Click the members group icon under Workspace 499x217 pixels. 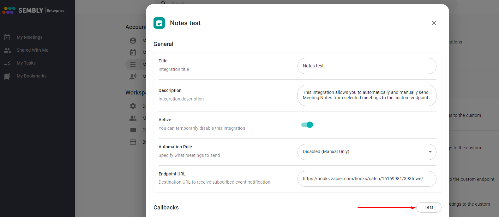(x=133, y=118)
